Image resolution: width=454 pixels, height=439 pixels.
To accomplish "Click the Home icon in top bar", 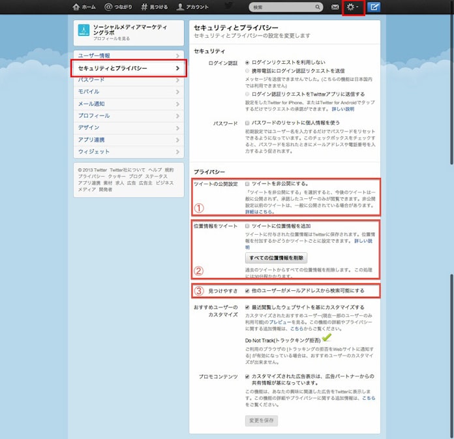I will click(76, 7).
